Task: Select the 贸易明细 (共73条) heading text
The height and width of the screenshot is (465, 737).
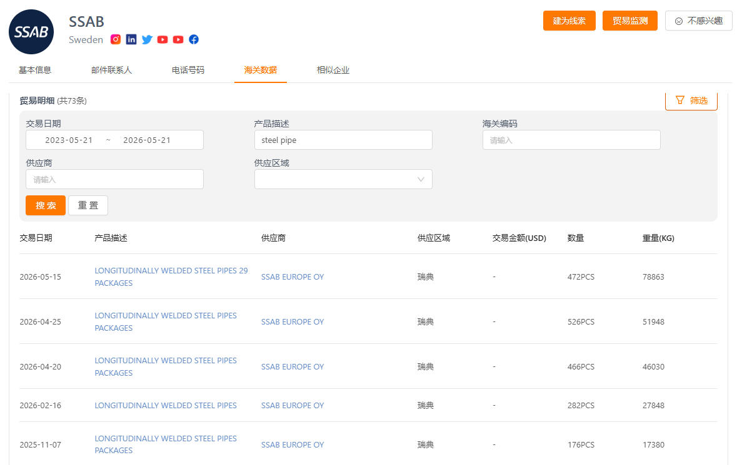Action: (x=53, y=100)
